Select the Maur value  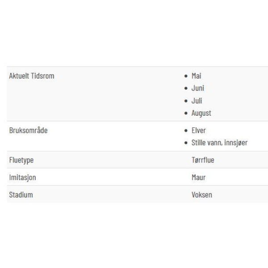point(198,177)
